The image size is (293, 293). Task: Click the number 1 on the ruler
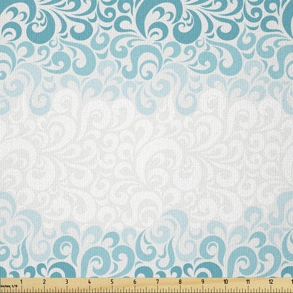[x=21, y=282]
